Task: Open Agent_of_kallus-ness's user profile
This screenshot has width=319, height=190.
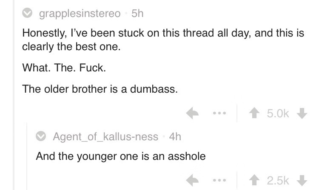Action: pos(106,137)
